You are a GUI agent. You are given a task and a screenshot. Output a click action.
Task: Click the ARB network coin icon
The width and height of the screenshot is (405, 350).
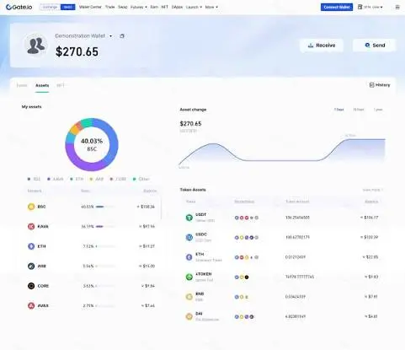click(31, 266)
